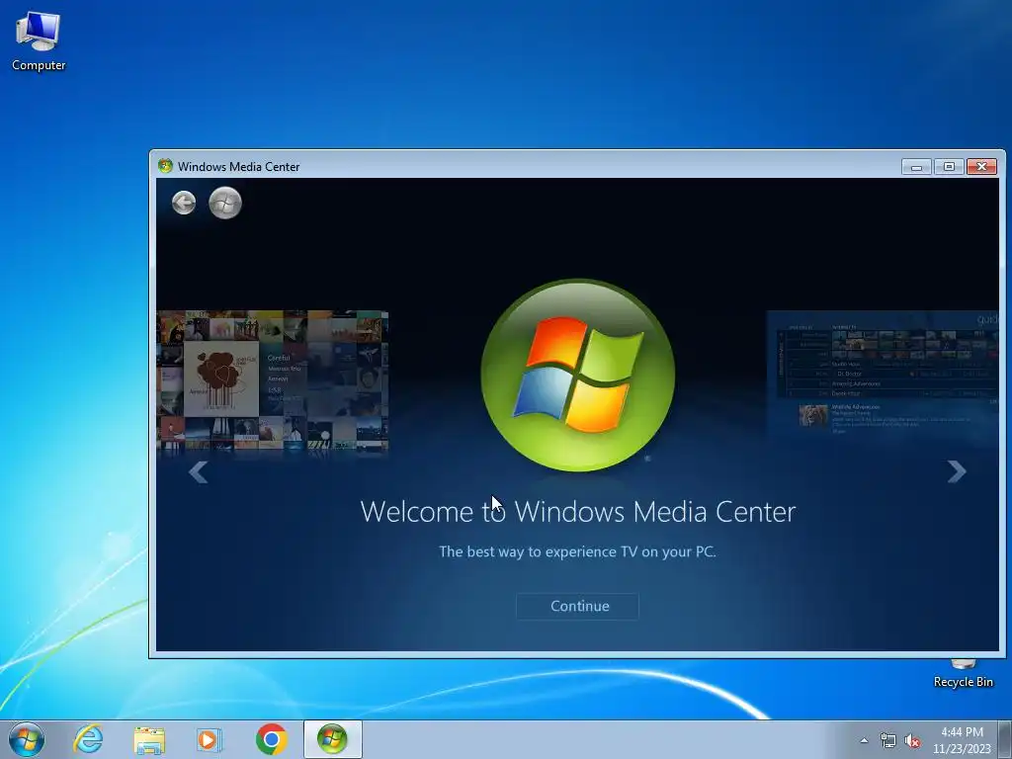The width and height of the screenshot is (1012, 759).
Task: Open the Windows Start menu orb
Action: [x=27, y=739]
